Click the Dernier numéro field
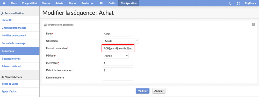Viewport: 259px width, 97px height. [118, 78]
